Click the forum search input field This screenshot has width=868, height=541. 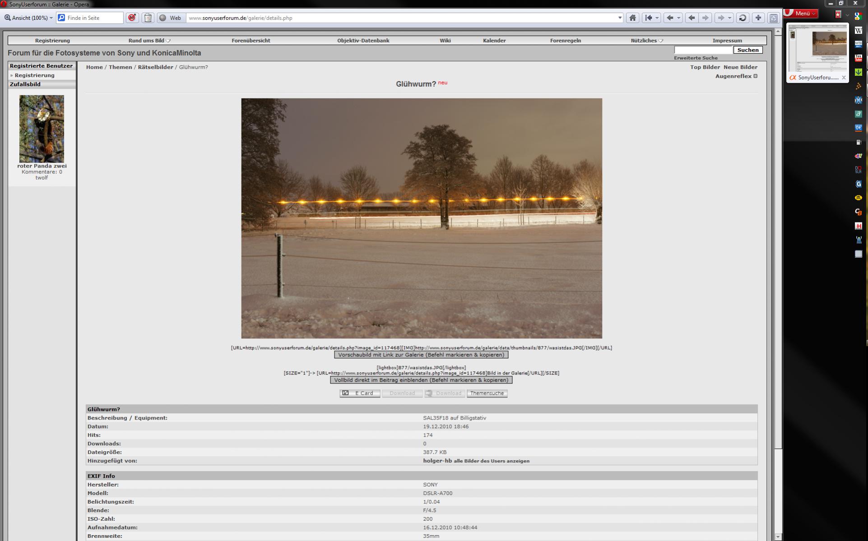[x=702, y=50]
